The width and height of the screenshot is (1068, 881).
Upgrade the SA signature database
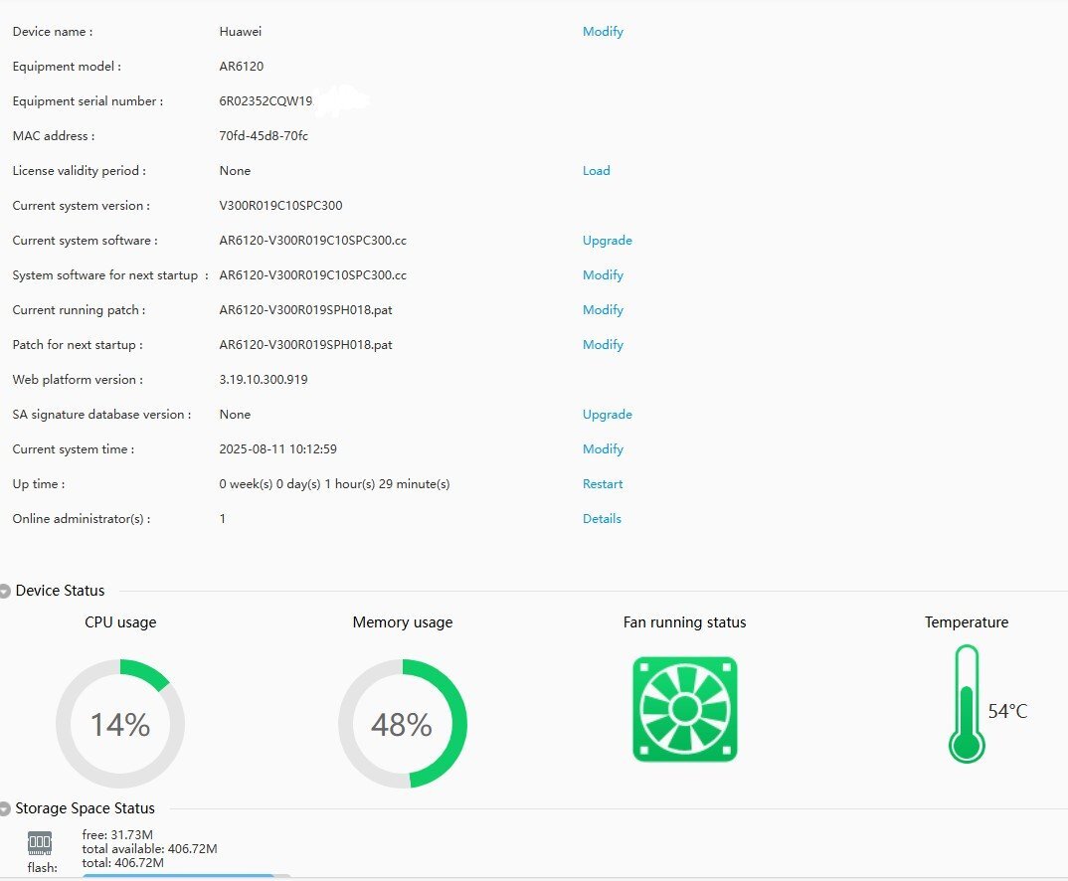tap(607, 415)
